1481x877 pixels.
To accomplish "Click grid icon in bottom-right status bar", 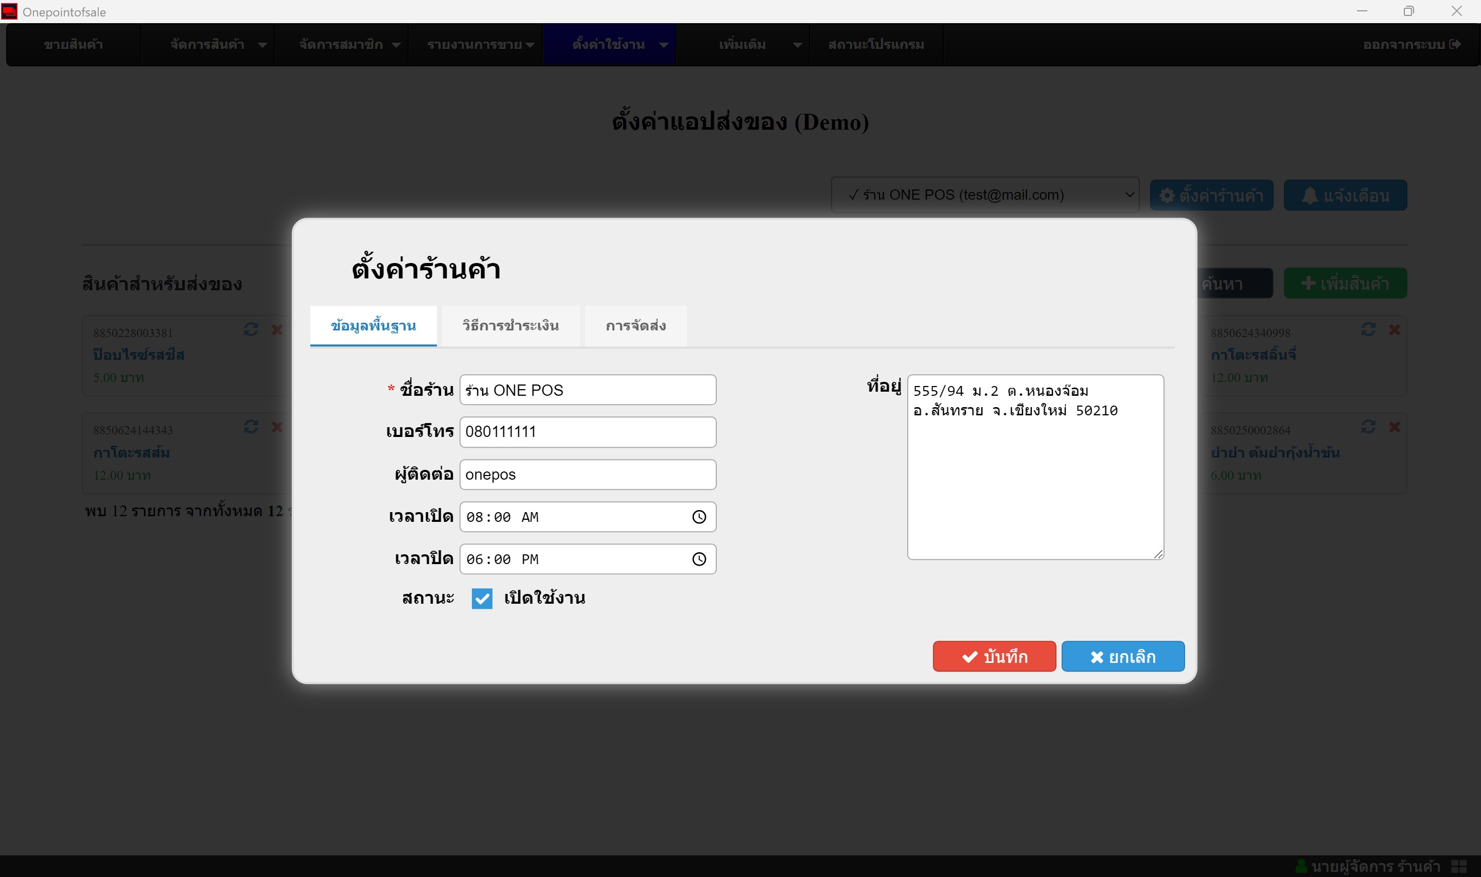I will coord(1458,866).
